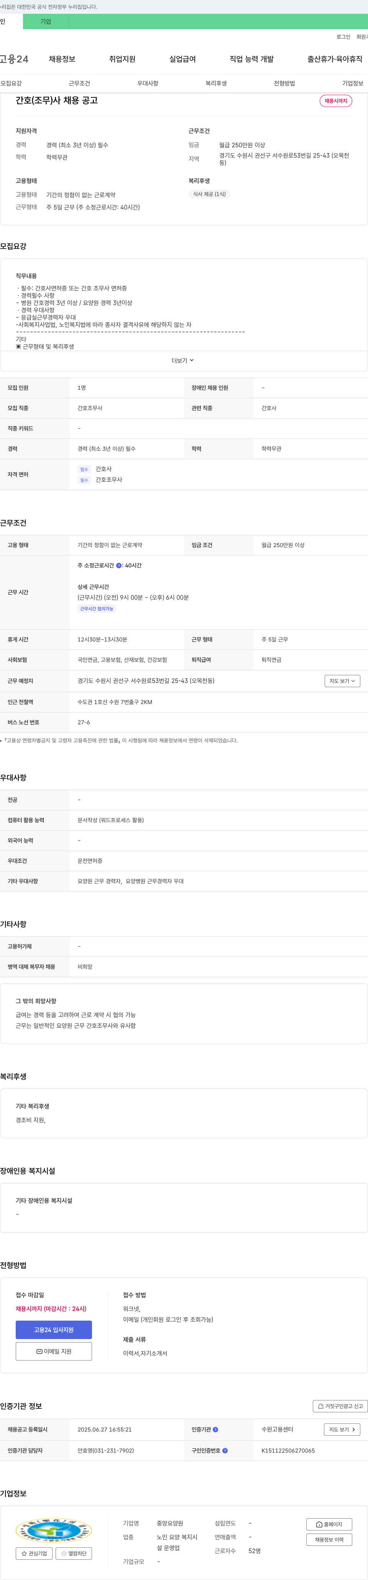Image resolution: width=368 pixels, height=1580 pixels.
Task: Select 모집 인원 1명 value
Action: pos(81,388)
